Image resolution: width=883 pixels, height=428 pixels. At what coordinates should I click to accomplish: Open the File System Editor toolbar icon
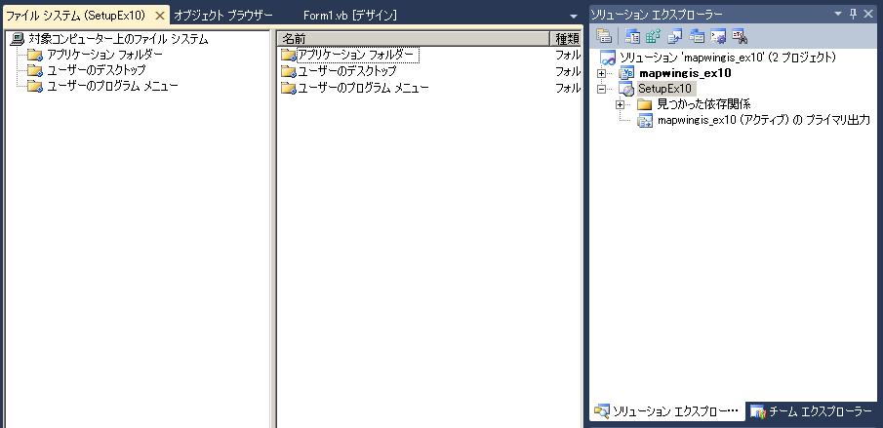[x=632, y=37]
